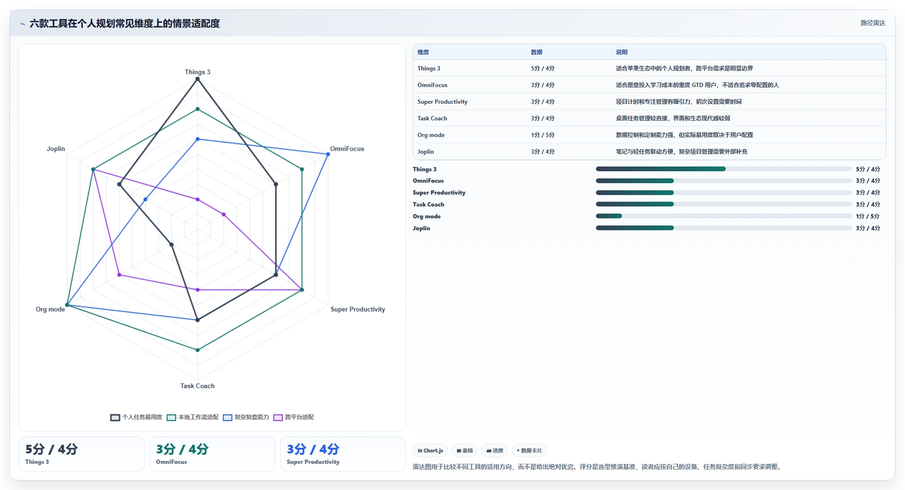Open the Super Productivity summary card
The image size is (905, 490).
tap(343, 454)
